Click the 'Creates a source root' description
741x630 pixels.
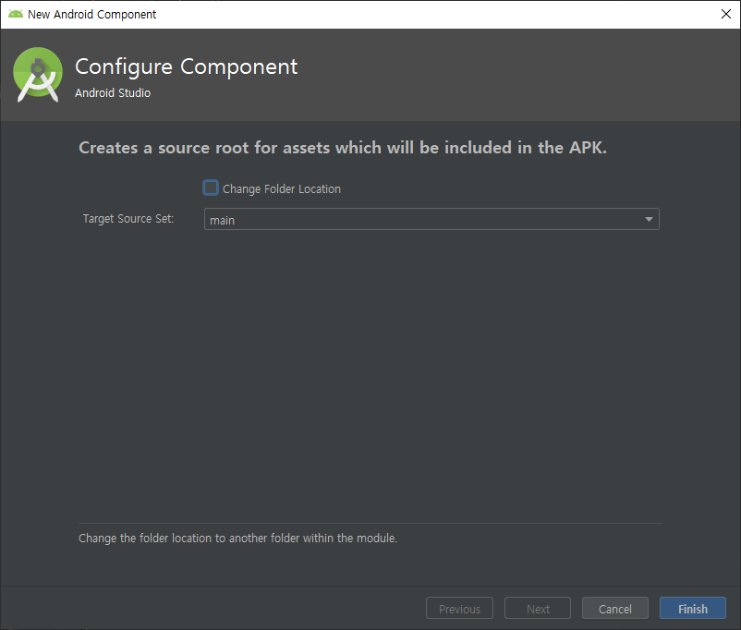(343, 148)
